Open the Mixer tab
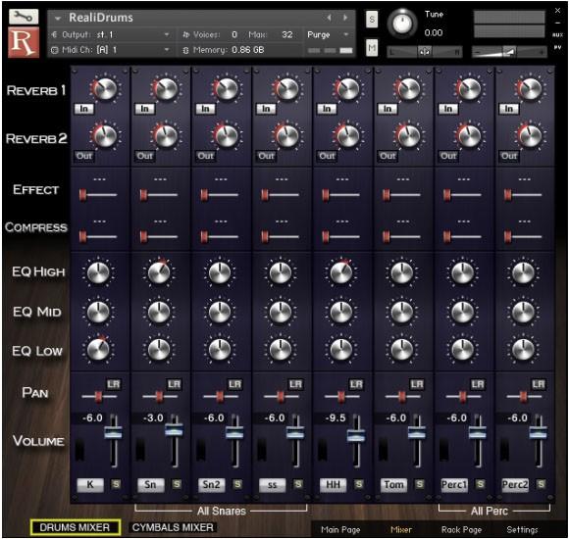 point(401,530)
